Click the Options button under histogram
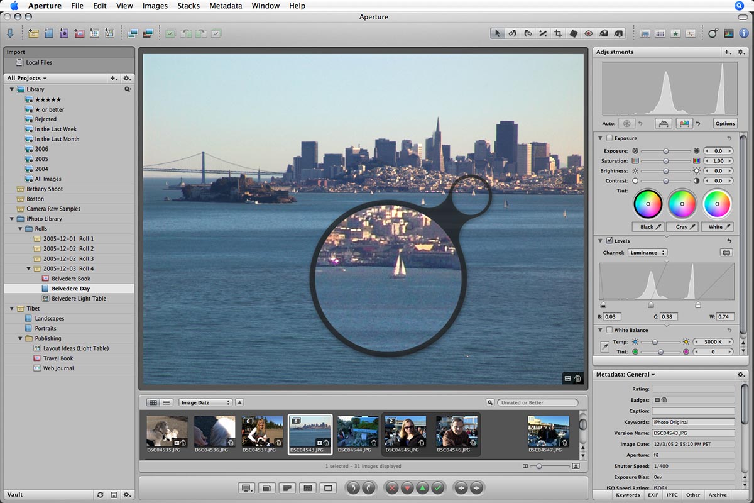 tap(725, 123)
